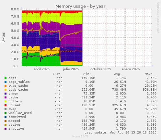This screenshot has width=161, height=140.
Task: Click the page_tables blue legend swatch
Action: 6,82
